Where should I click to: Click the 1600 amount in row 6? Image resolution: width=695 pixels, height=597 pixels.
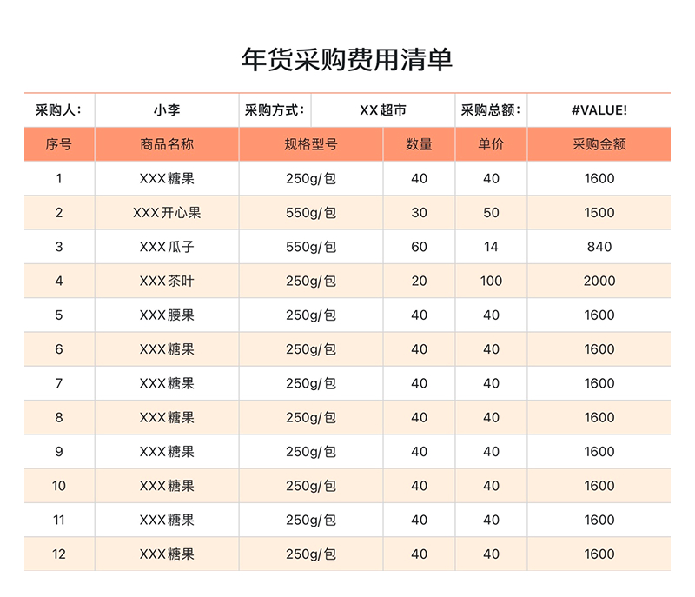[599, 349]
